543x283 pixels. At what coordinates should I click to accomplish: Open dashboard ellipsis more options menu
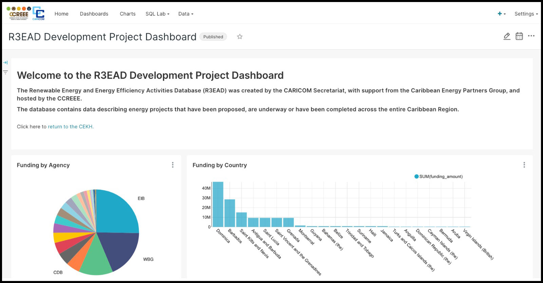click(531, 36)
